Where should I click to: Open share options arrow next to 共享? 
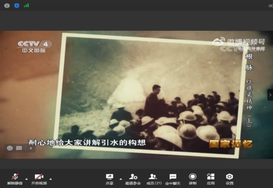(x=121, y=179)
